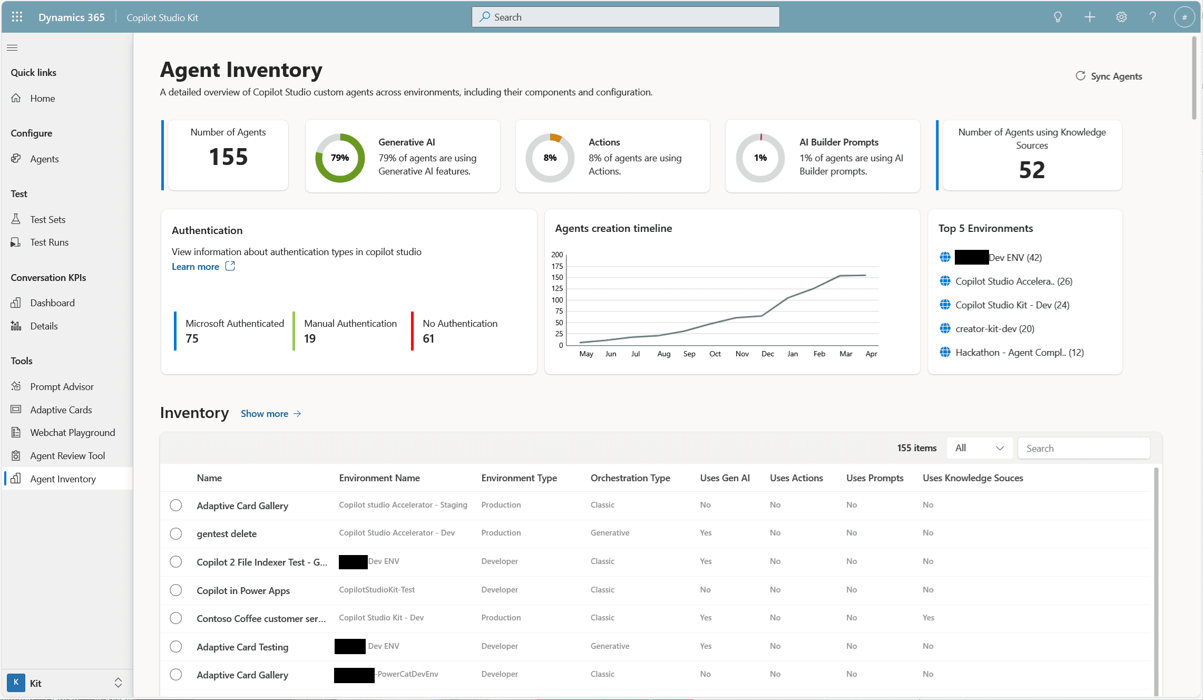The width and height of the screenshot is (1203, 700).
Task: Click the arrow icon next to Show more
Action: (297, 414)
